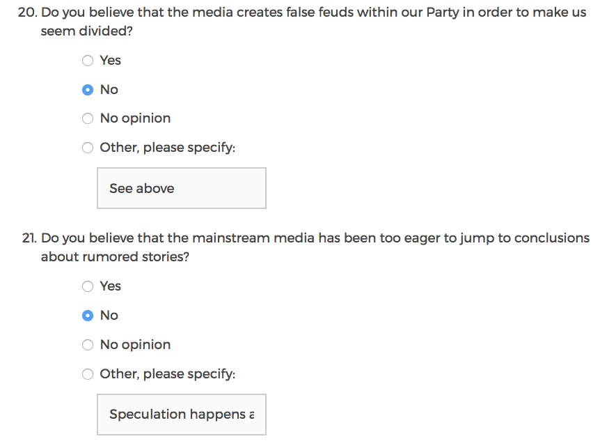Select Other radio button for question 21
This screenshot has height=448, width=616.
[x=88, y=374]
